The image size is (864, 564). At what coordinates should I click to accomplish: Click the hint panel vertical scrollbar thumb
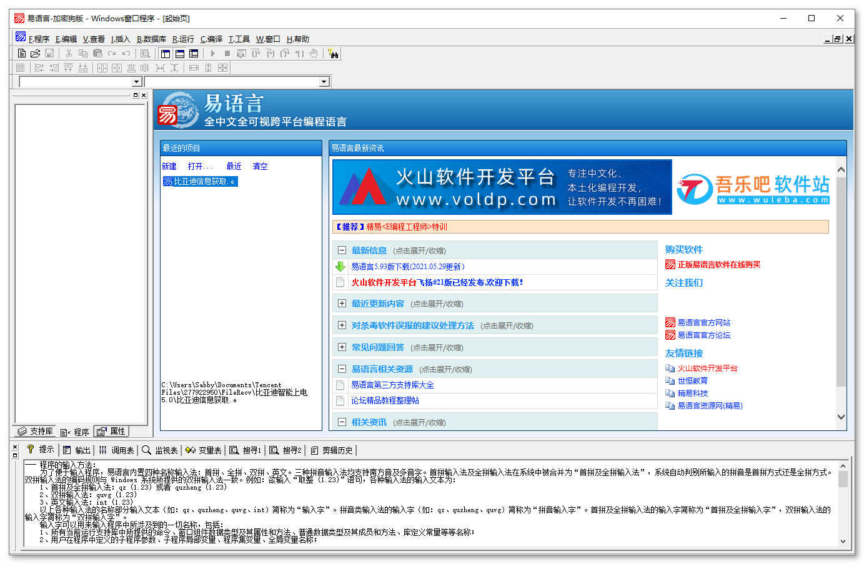click(843, 479)
